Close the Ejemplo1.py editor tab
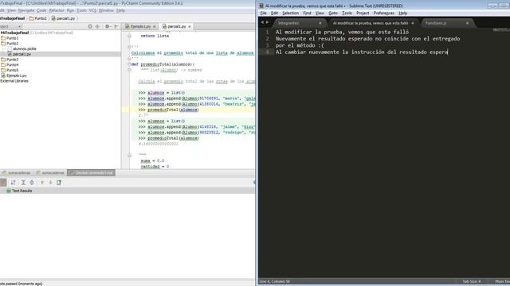510x286 pixels. tap(154, 26)
